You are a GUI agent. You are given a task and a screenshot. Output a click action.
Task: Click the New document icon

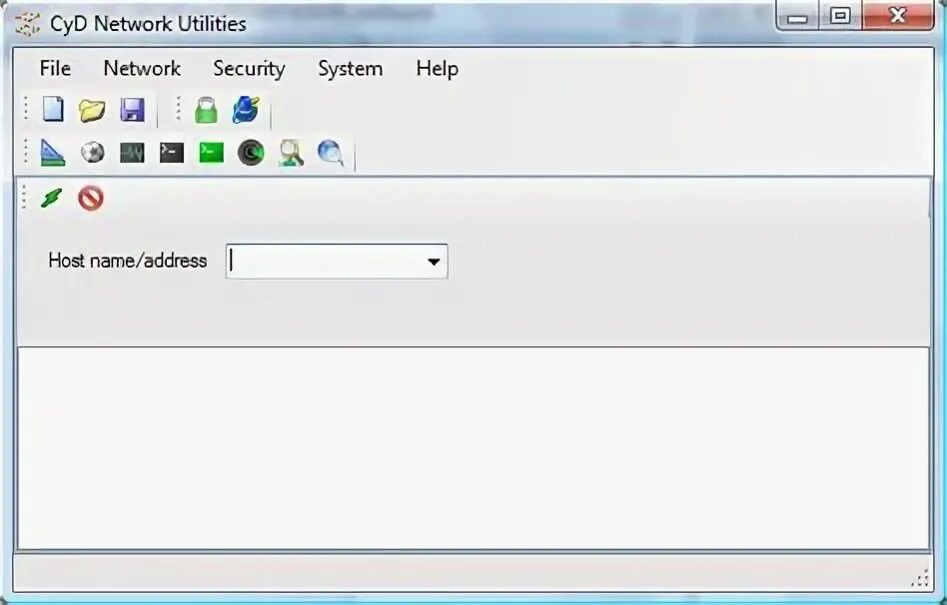(53, 110)
